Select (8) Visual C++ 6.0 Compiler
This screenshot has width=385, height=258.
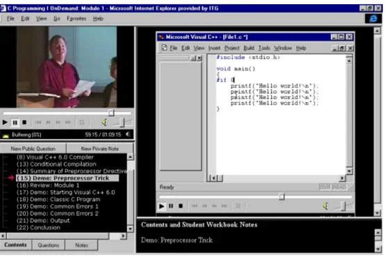coord(55,157)
